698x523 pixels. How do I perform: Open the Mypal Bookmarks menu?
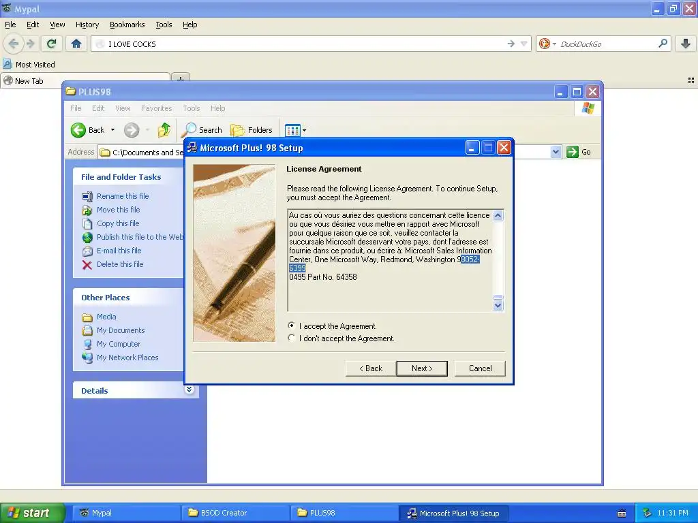tap(127, 25)
